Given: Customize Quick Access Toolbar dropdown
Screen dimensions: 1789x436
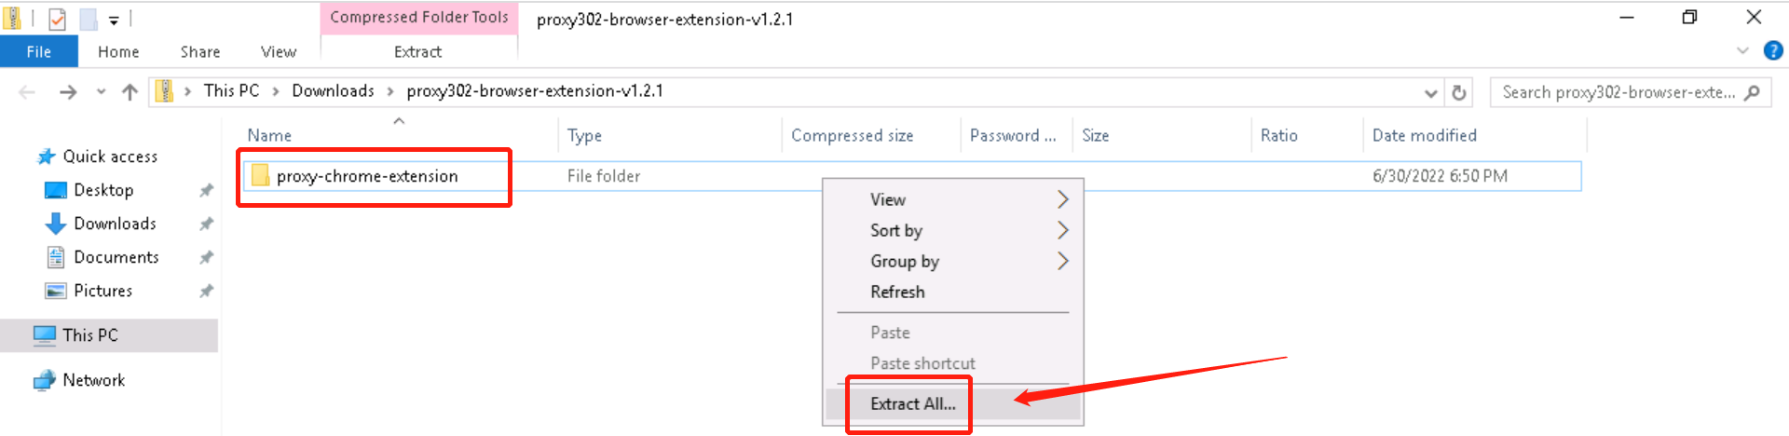Looking at the screenshot, I should tap(114, 20).
